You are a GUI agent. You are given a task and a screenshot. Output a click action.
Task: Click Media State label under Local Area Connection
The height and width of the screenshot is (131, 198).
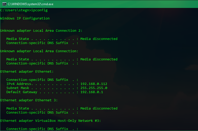coord(18,59)
